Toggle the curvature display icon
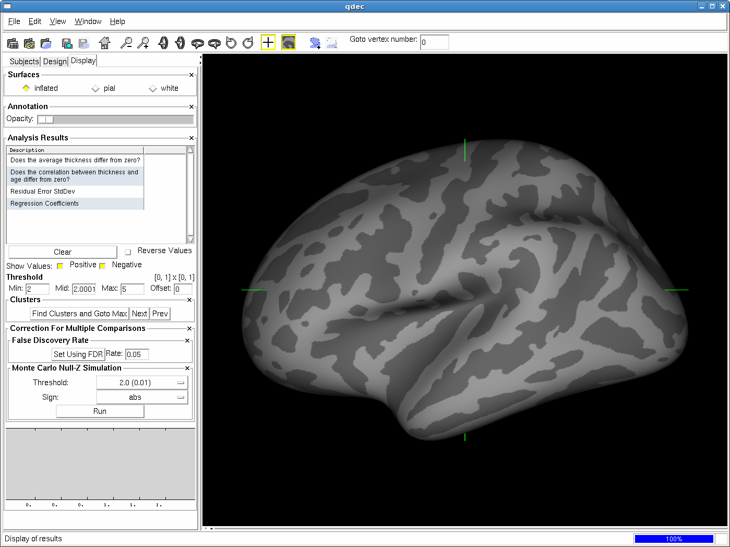Viewport: 730px width, 547px height. pyautogui.click(x=289, y=42)
